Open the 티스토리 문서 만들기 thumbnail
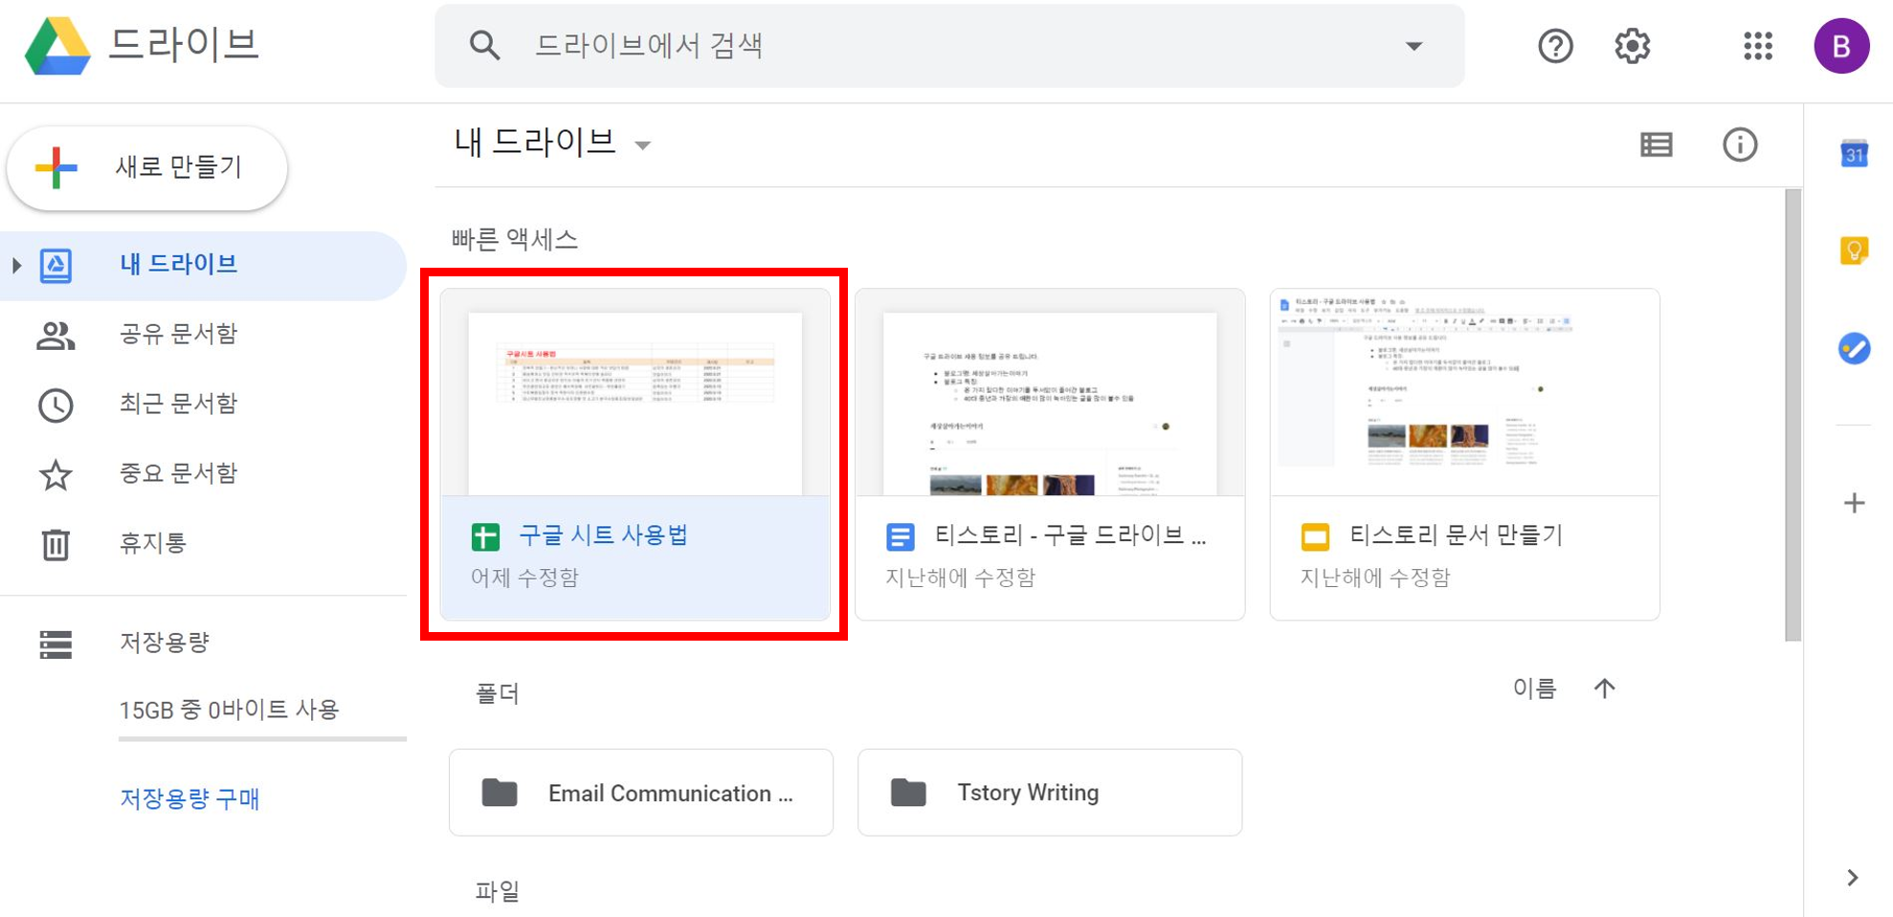 point(1464,392)
